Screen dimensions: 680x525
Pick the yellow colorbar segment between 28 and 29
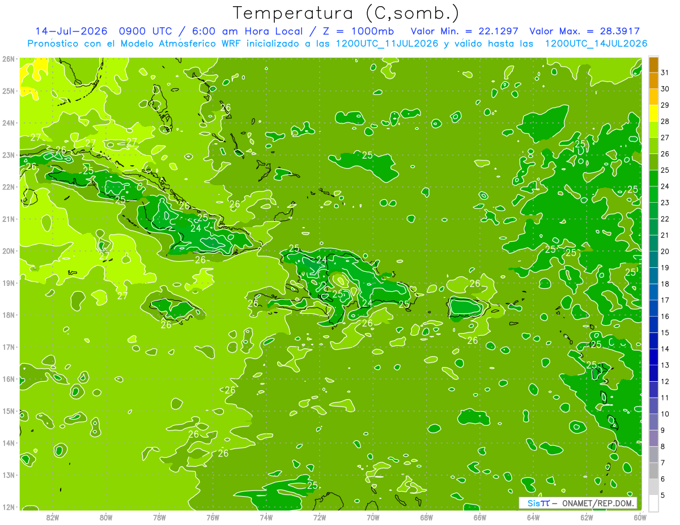point(653,113)
